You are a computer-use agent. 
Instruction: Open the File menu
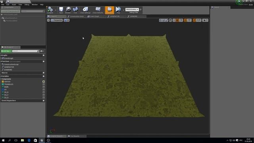3,4
